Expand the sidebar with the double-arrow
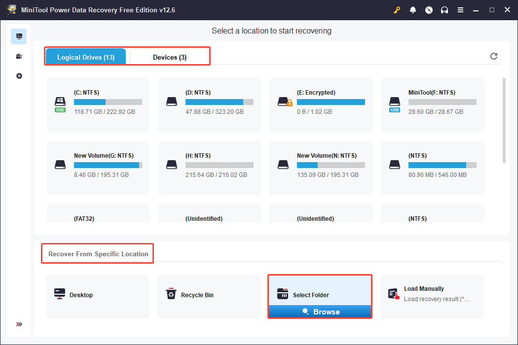The width and height of the screenshot is (518, 345). (x=18, y=324)
